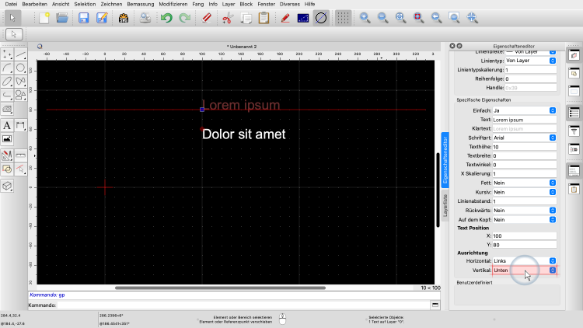
Task: Click the Paste clipboard icon
Action: coord(265,17)
